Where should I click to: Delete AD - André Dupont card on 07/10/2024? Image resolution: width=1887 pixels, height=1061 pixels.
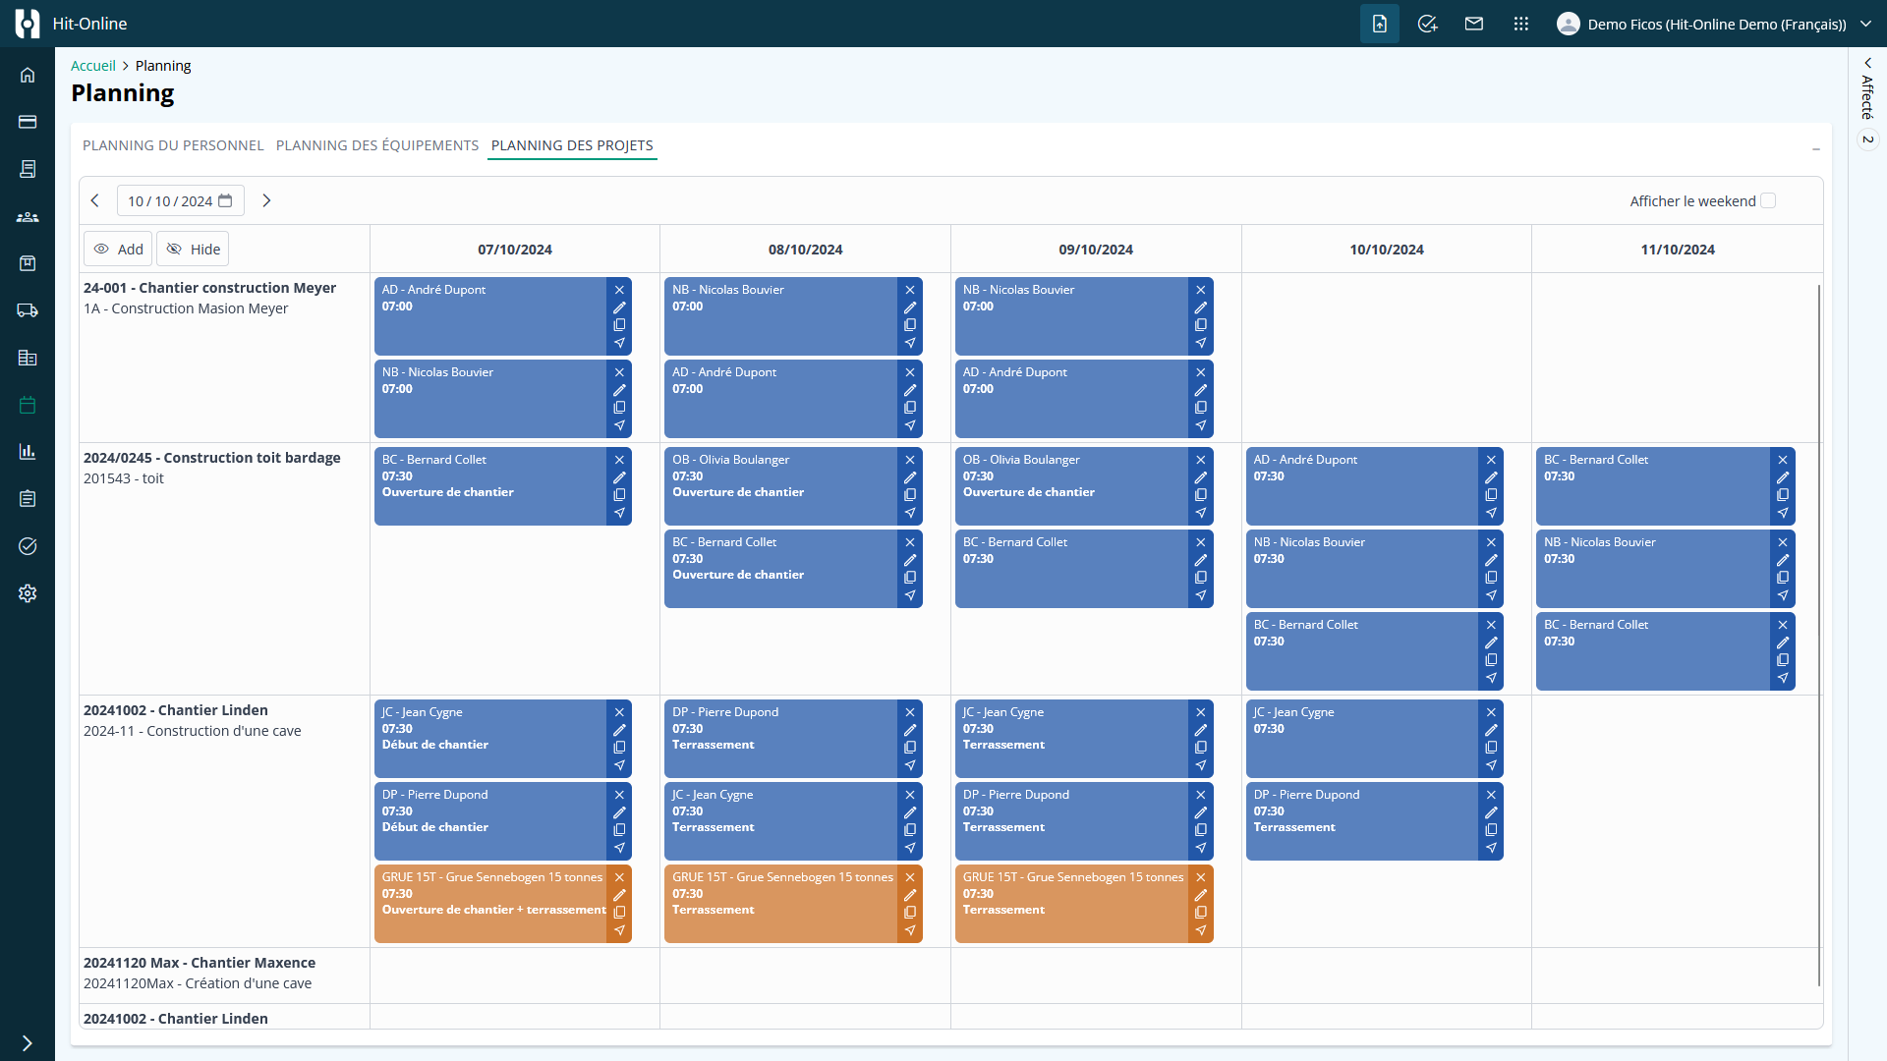pyautogui.click(x=619, y=290)
